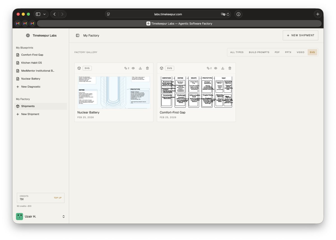Click the package icon on the Comfort-First Gap card
Screen dimensions: 336x240
(x=162, y=68)
